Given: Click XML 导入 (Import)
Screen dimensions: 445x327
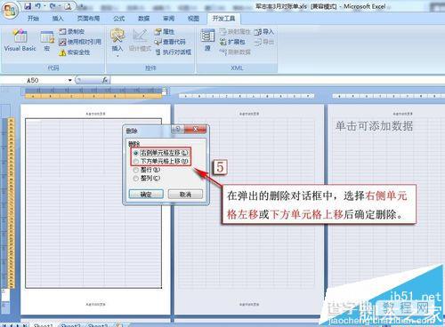Looking at the screenshot, I should pos(264,31).
